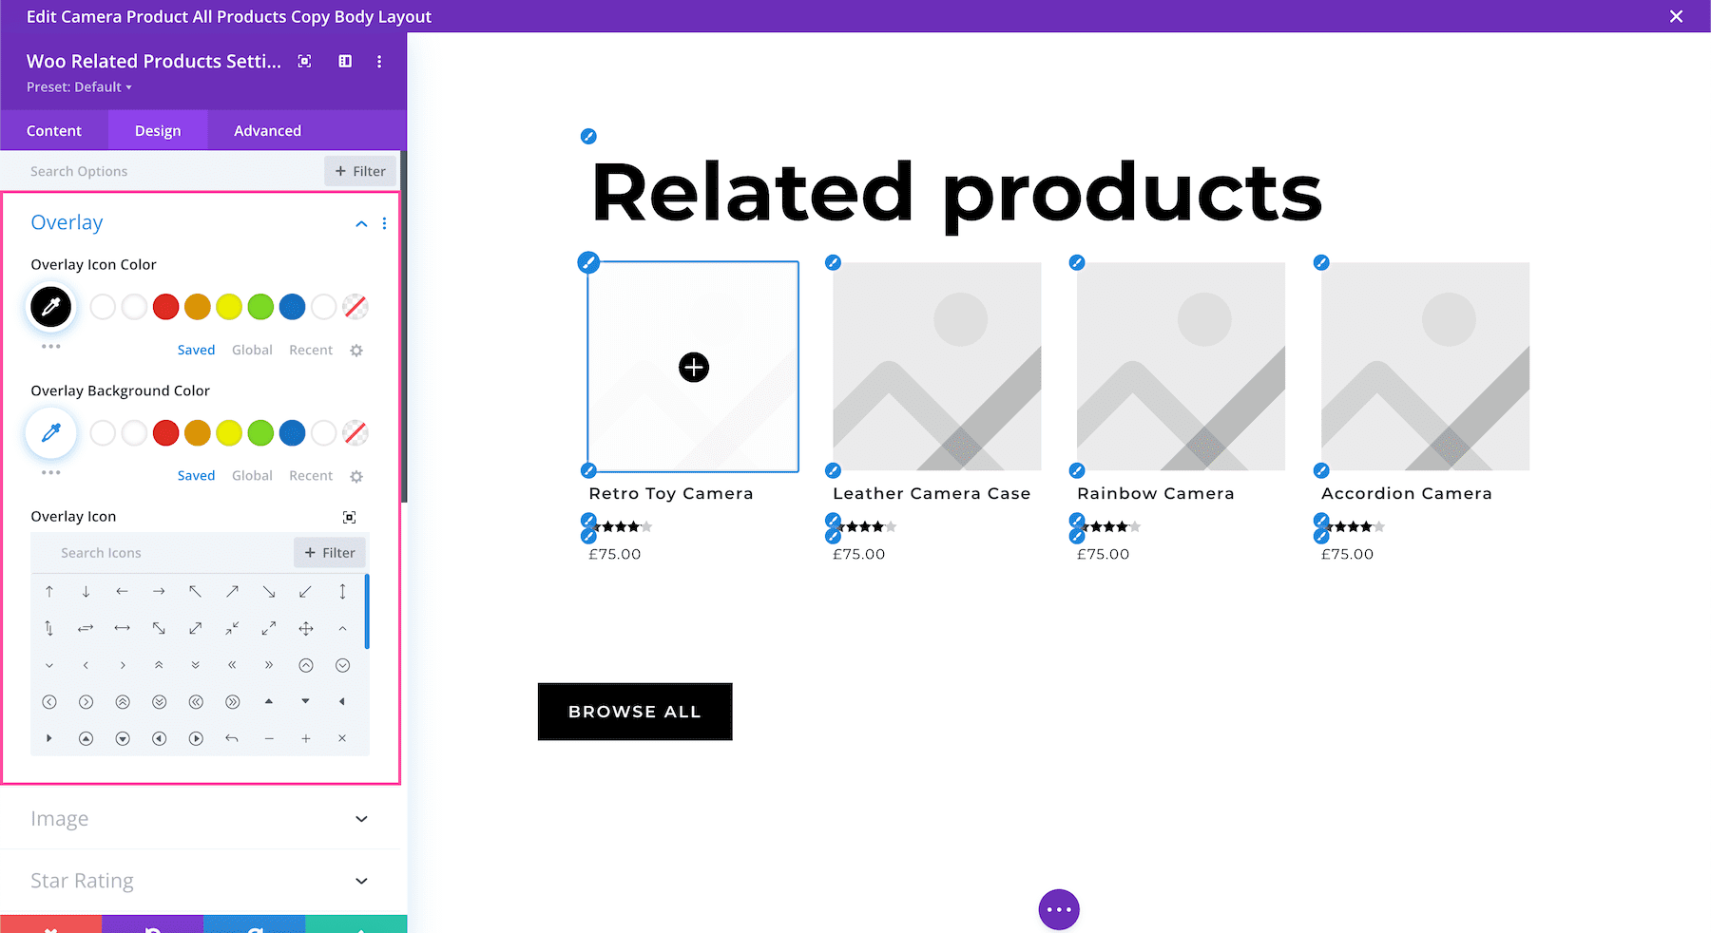Click the split-view layout icon in the settings header
Viewport: 1711px width, 933px height.
(x=344, y=61)
